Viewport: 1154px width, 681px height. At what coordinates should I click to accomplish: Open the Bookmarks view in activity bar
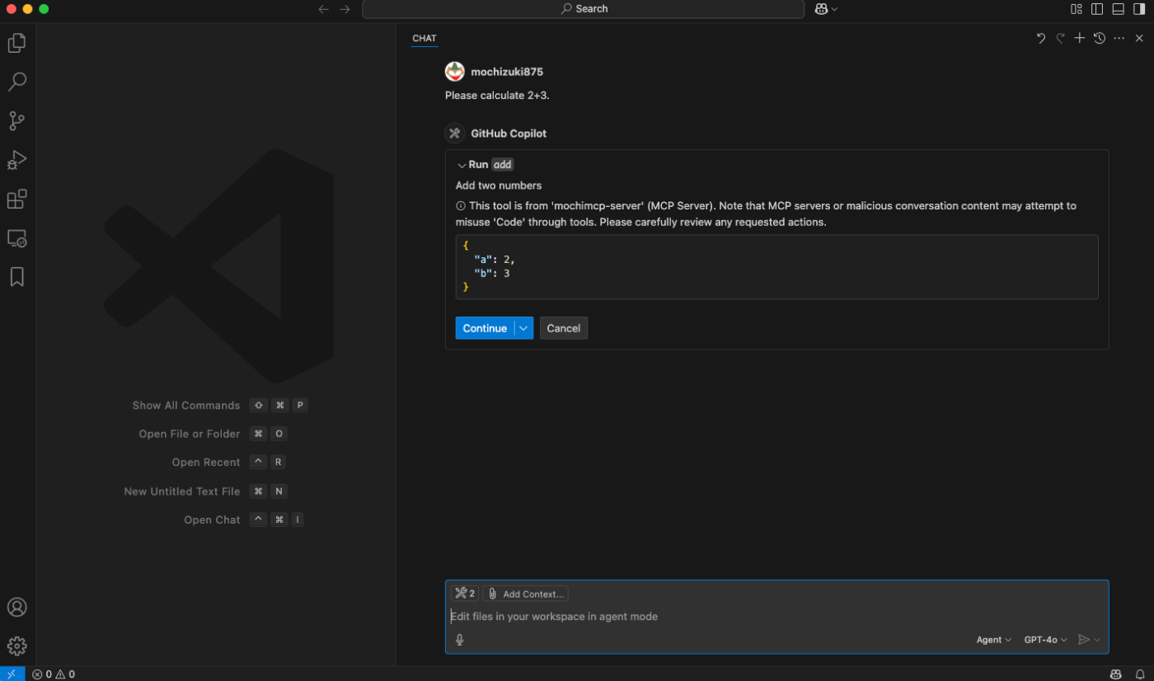pos(17,277)
